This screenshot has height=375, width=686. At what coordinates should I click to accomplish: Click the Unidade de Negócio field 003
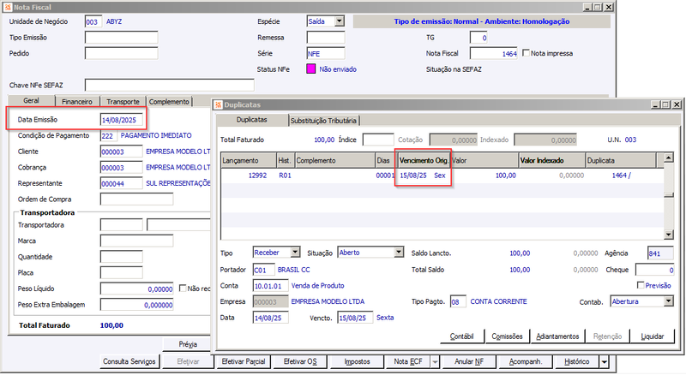(93, 21)
